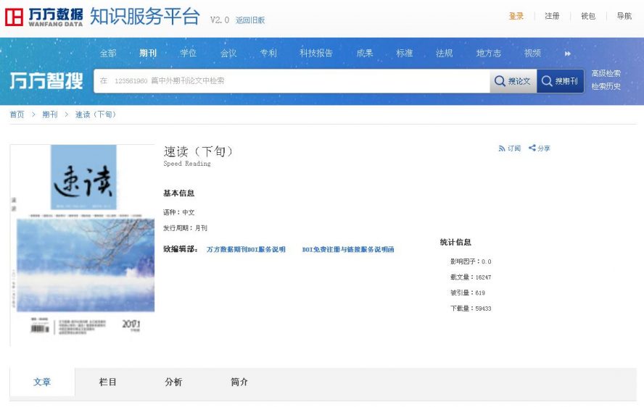Click 知识服务平台 header title

144,17
